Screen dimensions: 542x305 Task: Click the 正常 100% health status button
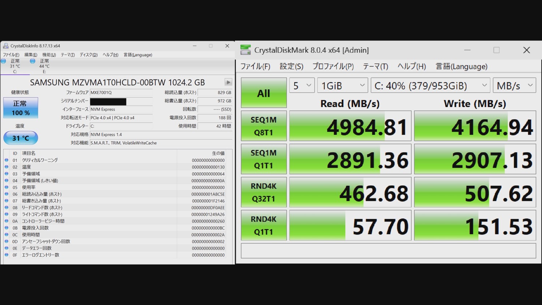tap(21, 108)
